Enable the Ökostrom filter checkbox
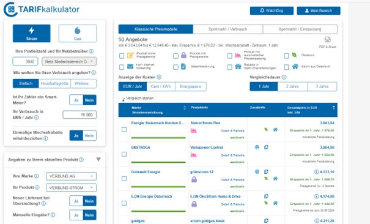Image resolution: width=370 pixels, height=224 pixels. click(x=286, y=56)
